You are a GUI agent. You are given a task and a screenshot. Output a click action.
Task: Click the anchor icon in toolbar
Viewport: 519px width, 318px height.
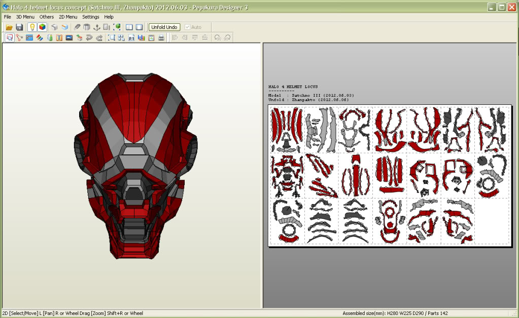click(96, 27)
